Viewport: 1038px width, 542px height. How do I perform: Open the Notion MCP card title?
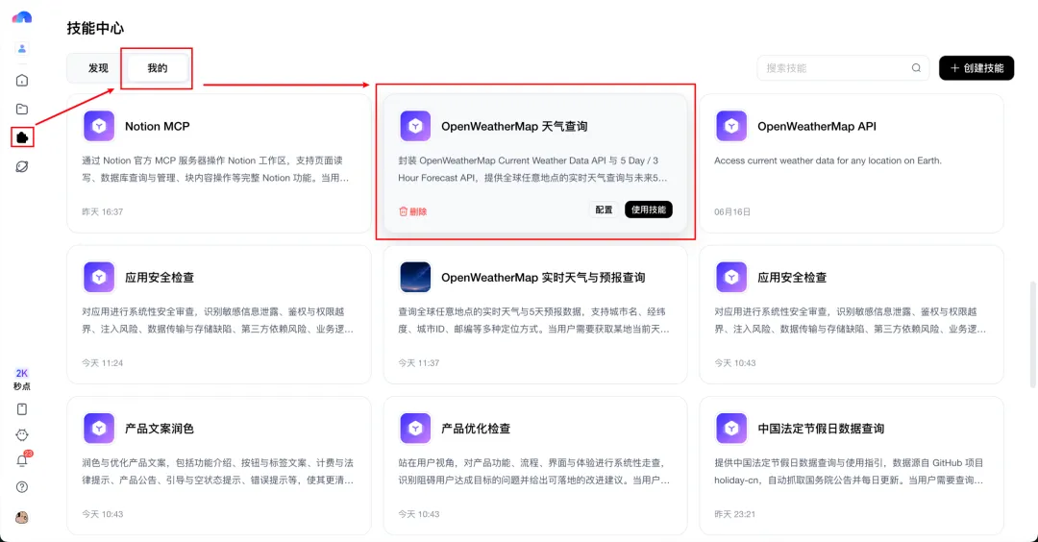coord(158,127)
